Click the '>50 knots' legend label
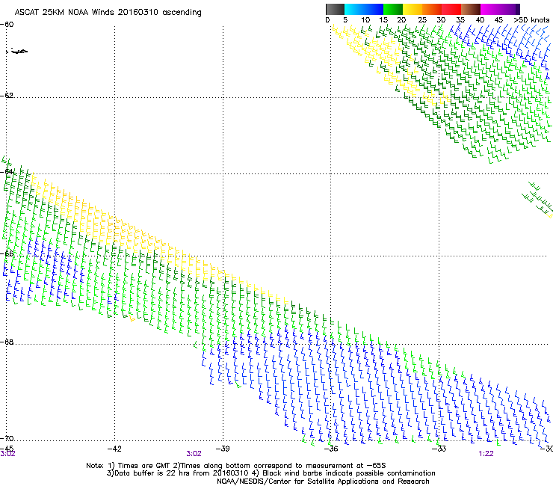553x486 pixels. 531,20
